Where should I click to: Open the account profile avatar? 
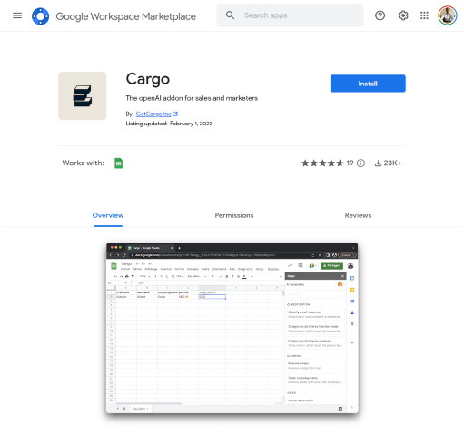click(447, 15)
